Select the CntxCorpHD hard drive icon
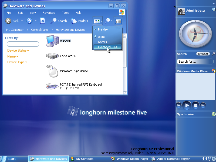 click(x=52, y=56)
